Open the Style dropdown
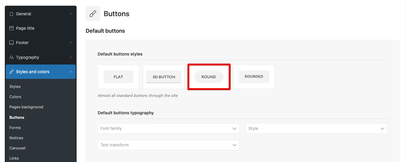The height and width of the screenshot is (162, 406). coord(316,128)
